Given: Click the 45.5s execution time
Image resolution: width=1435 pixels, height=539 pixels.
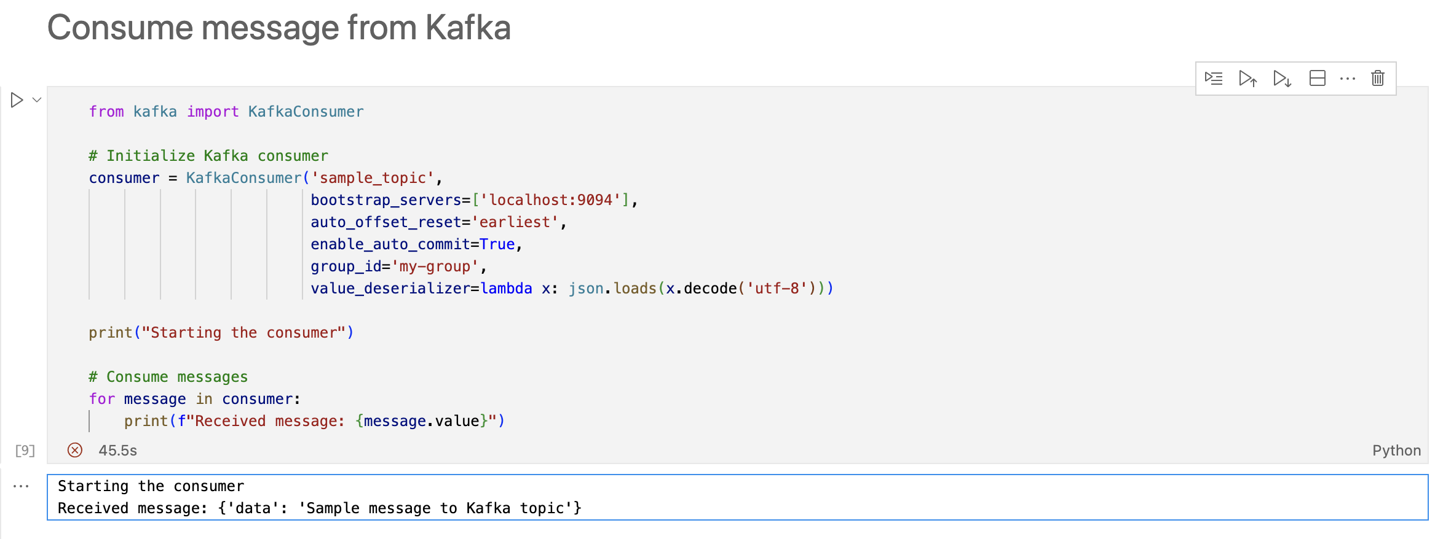Looking at the screenshot, I should pyautogui.click(x=117, y=451).
